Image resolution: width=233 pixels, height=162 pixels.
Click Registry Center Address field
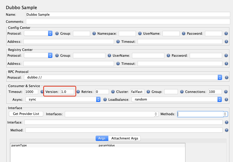[69, 64]
